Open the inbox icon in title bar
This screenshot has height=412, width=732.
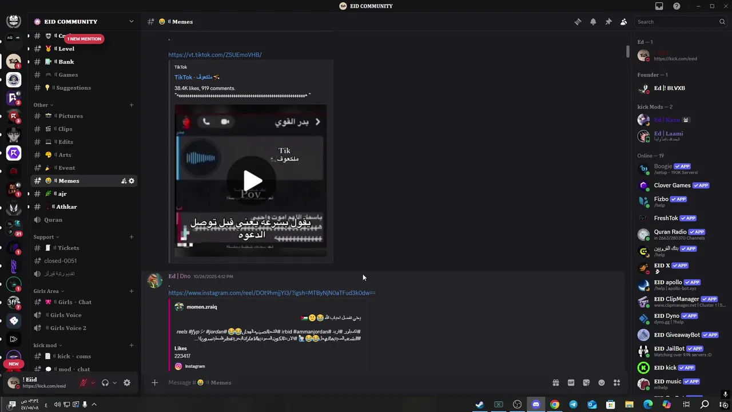(x=659, y=6)
